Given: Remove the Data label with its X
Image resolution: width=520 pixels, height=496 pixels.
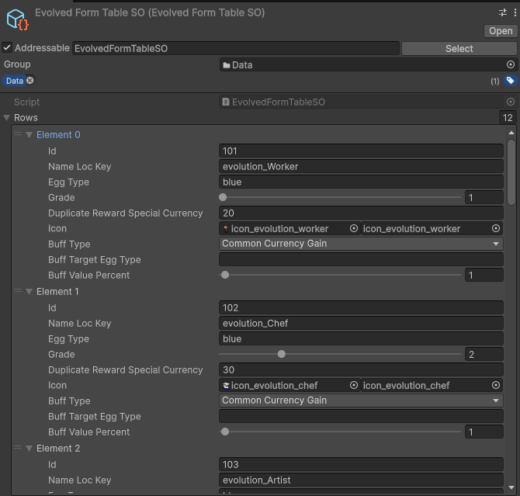Looking at the screenshot, I should click(29, 80).
